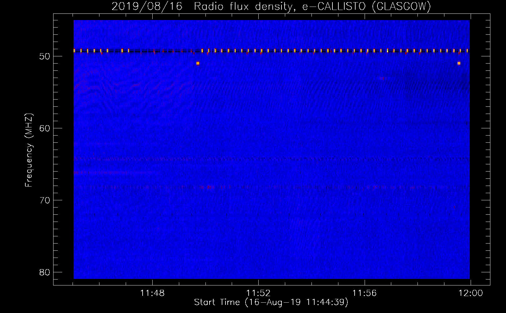Image resolution: width=506 pixels, height=313 pixels.
Task: Click the 50 frequency tick label
Action: tap(45, 56)
